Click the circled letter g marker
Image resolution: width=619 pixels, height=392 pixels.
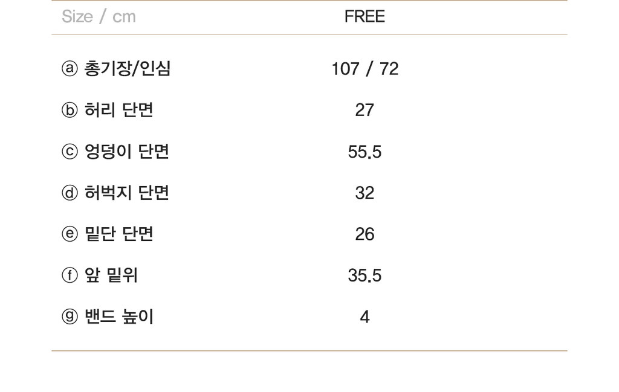(70, 316)
